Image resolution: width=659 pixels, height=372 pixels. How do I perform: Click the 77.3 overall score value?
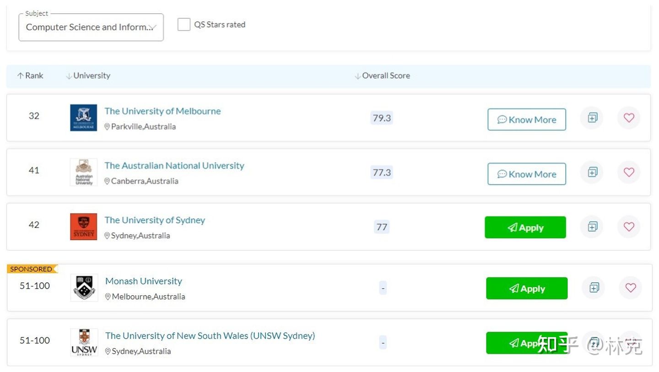[x=382, y=173]
